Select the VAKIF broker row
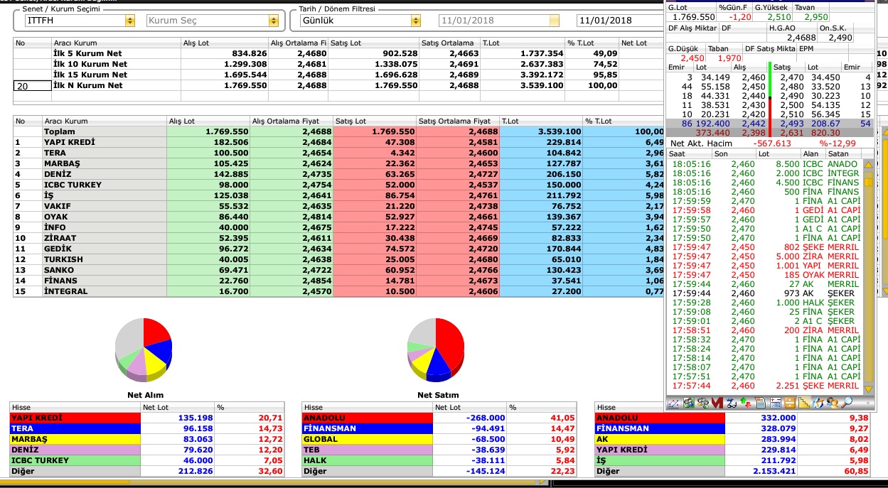Viewport: 888px width, 488px height. click(339, 206)
